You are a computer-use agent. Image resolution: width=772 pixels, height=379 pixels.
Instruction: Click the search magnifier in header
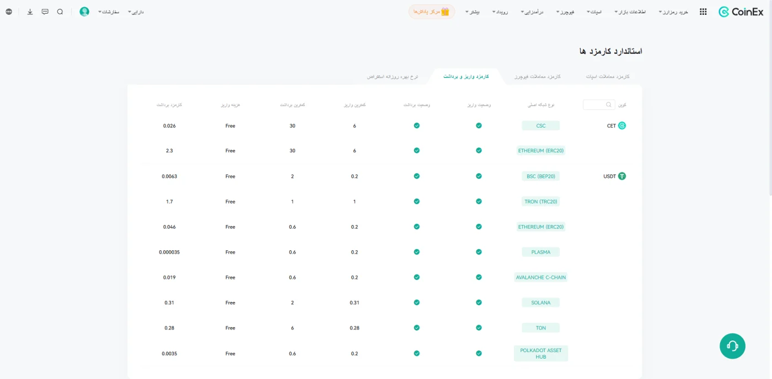pos(60,12)
